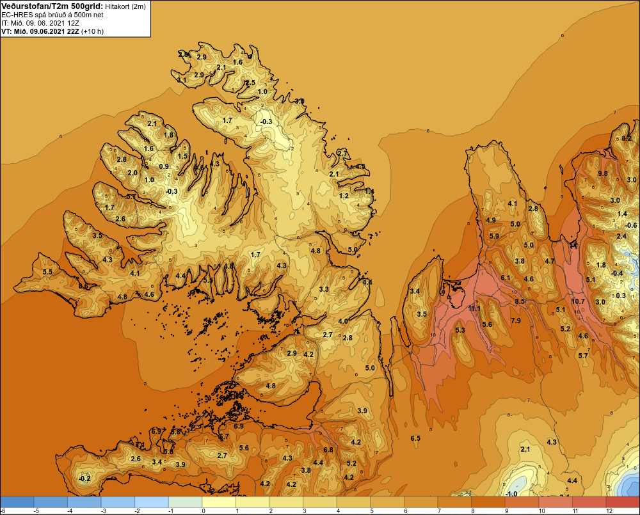The height and width of the screenshot is (515, 640).
Task: Click the '1.2' temperature value
Action: click(344, 196)
